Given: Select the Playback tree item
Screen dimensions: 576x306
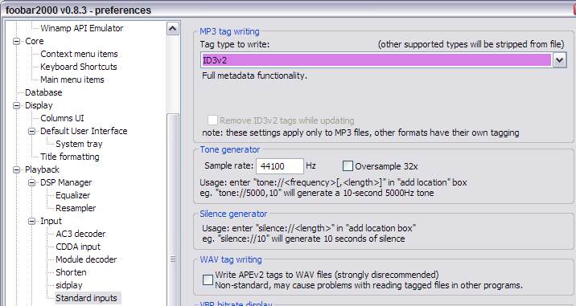Looking at the screenshot, I should [42, 169].
